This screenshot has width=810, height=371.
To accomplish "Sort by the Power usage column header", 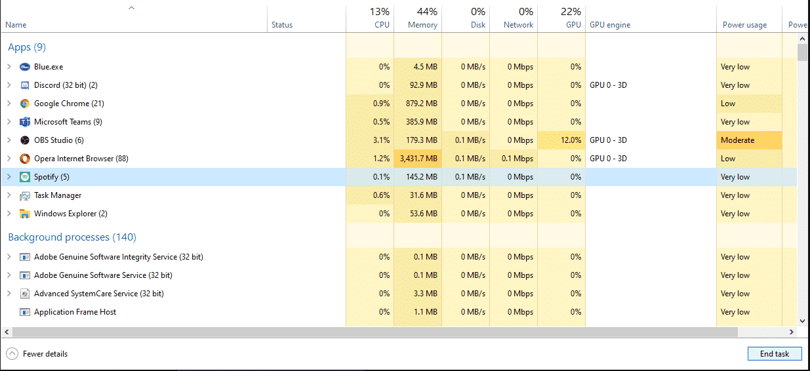I will (x=749, y=18).
